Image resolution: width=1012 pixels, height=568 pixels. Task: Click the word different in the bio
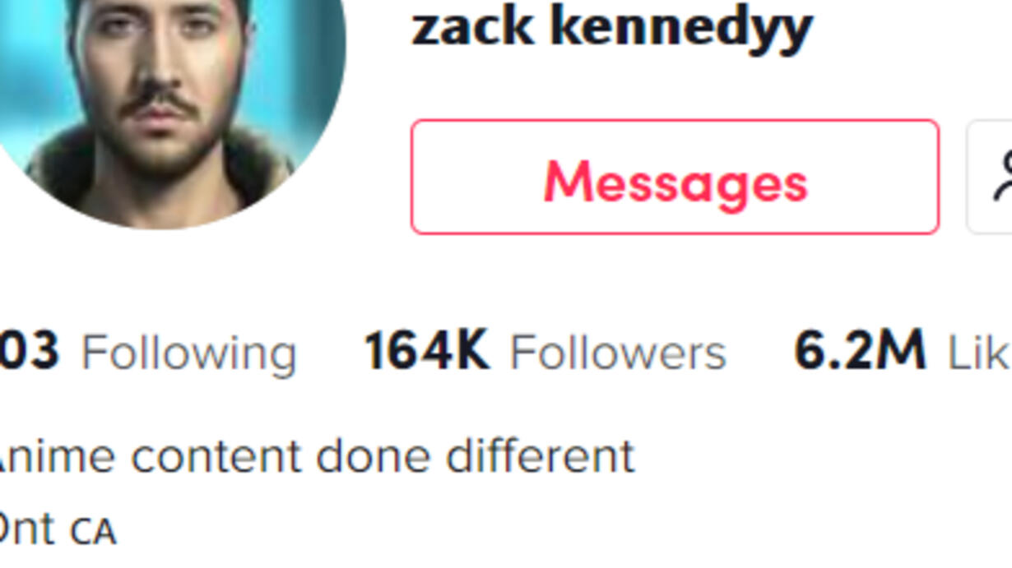pyautogui.click(x=540, y=456)
